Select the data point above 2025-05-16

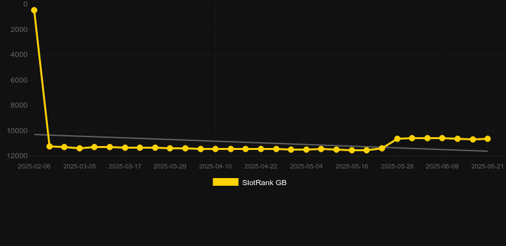352,150
